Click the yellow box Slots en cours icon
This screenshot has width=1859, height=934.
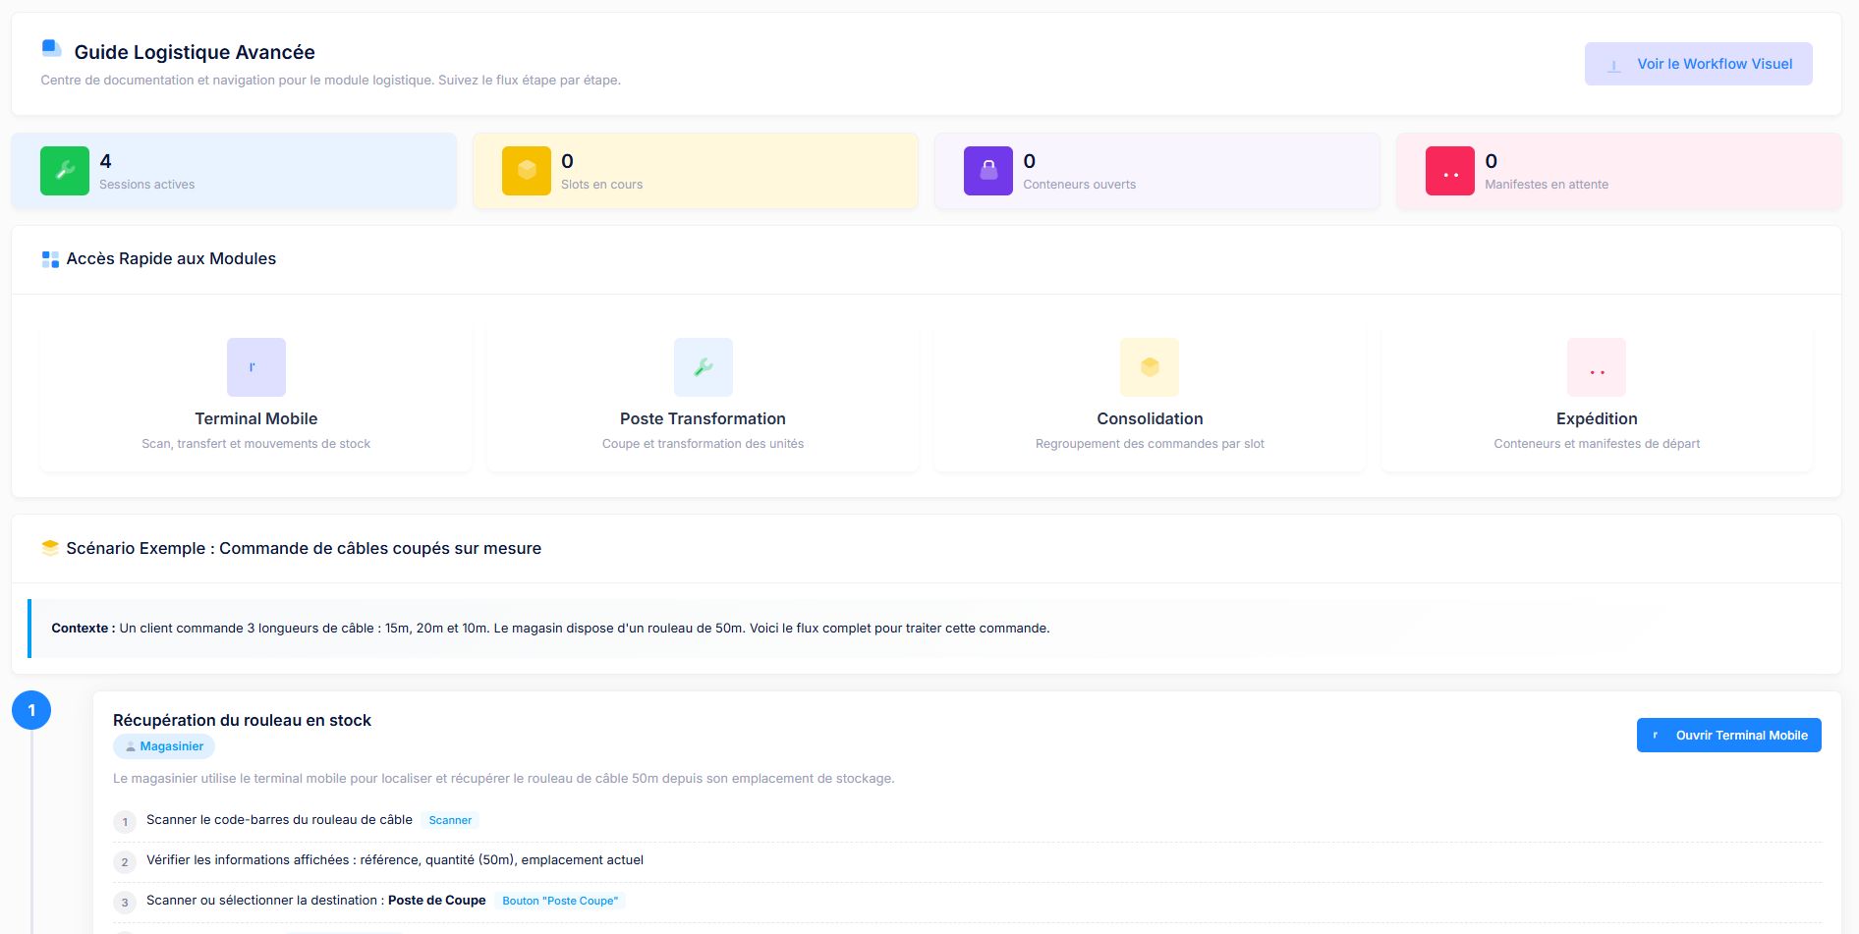(x=527, y=171)
